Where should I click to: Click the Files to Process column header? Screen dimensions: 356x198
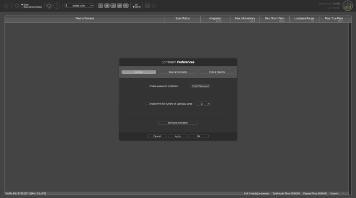coord(85,19)
